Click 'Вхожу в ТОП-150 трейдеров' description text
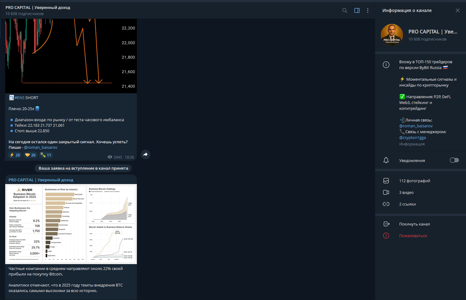The width and height of the screenshot is (466, 300). click(x=426, y=65)
